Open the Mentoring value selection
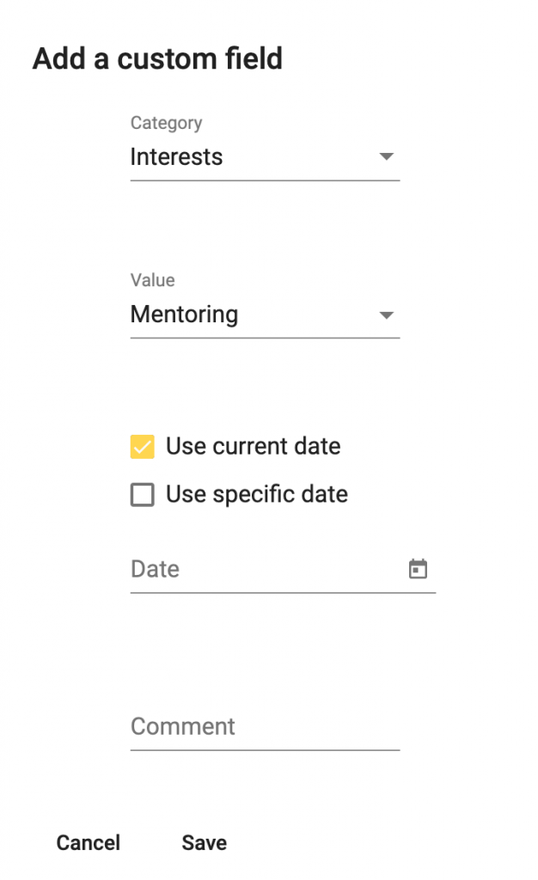Screen dimensions: 538x880 pos(265,315)
